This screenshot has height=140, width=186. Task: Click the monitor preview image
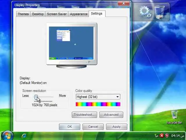click(x=72, y=45)
